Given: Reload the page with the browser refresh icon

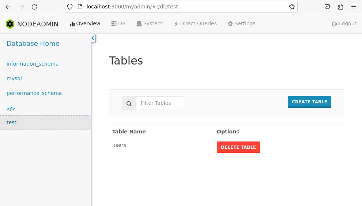Looking at the screenshot, I should [34, 7].
